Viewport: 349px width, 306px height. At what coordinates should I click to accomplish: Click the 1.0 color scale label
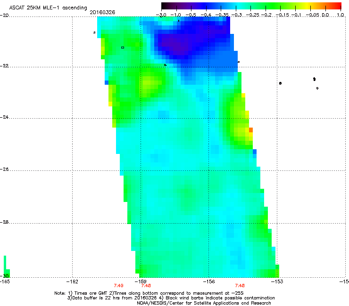click(341, 15)
